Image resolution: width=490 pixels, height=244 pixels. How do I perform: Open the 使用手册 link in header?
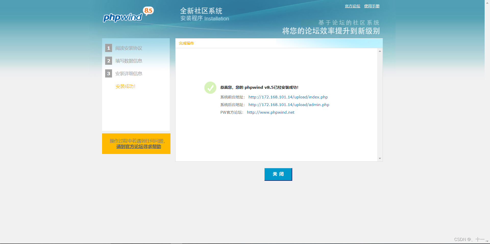(372, 6)
